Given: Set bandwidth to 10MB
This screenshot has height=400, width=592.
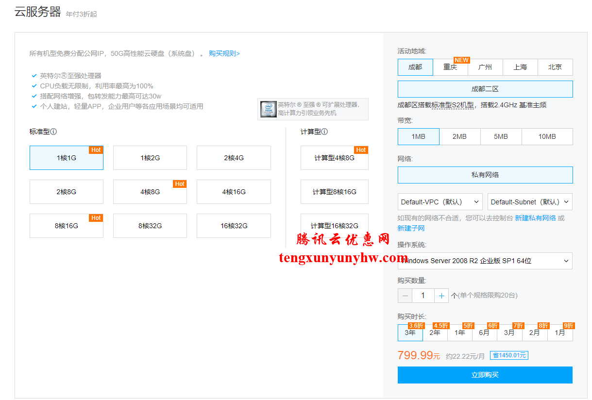Looking at the screenshot, I should coord(547,136).
